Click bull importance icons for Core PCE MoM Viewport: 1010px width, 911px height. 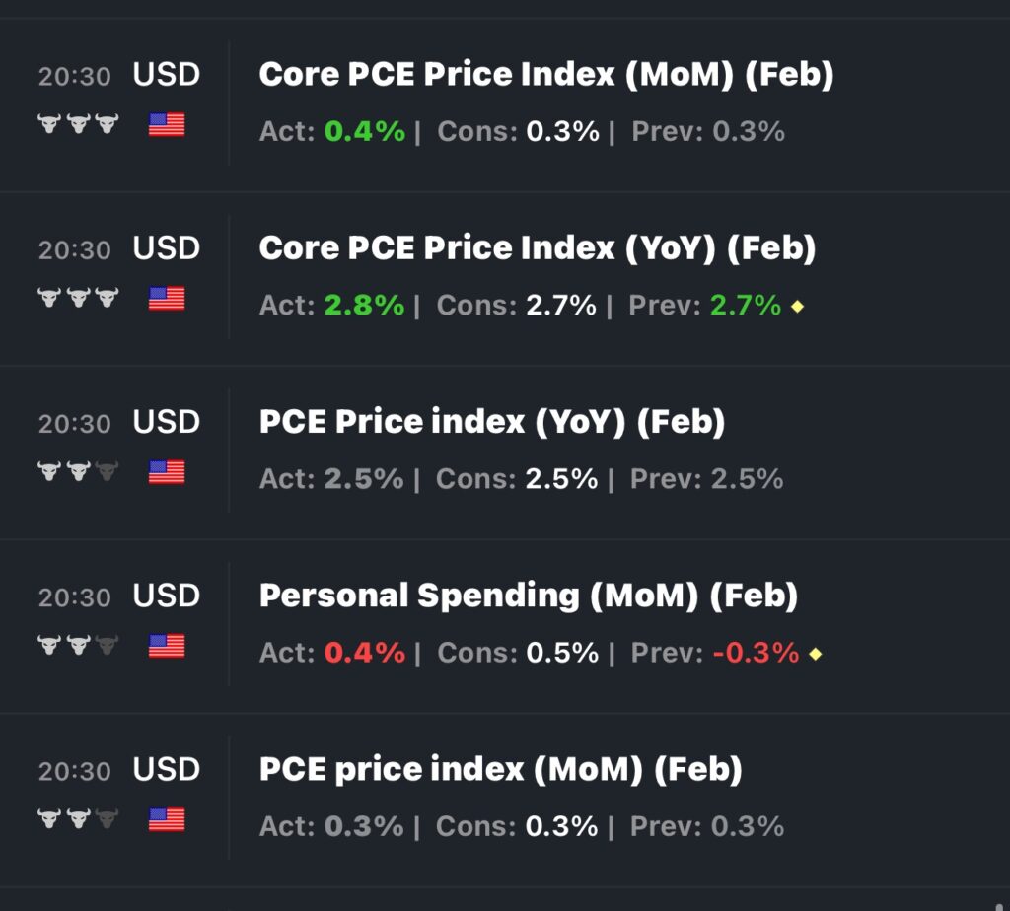tap(78, 124)
